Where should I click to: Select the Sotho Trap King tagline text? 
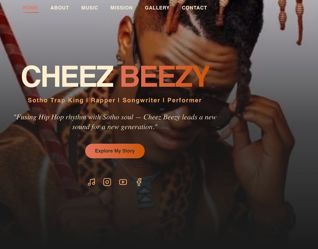tap(55, 100)
